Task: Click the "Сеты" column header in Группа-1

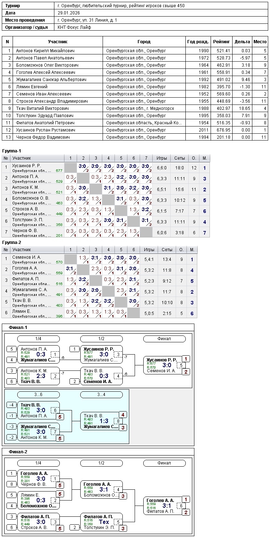Action: 180,158
